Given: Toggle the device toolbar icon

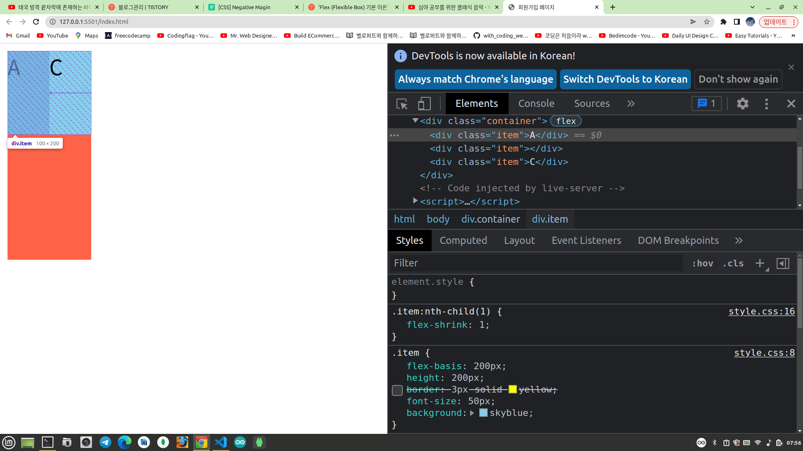Looking at the screenshot, I should point(424,104).
